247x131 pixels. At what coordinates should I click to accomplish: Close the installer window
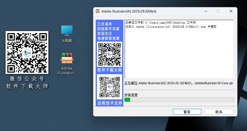click(231, 11)
